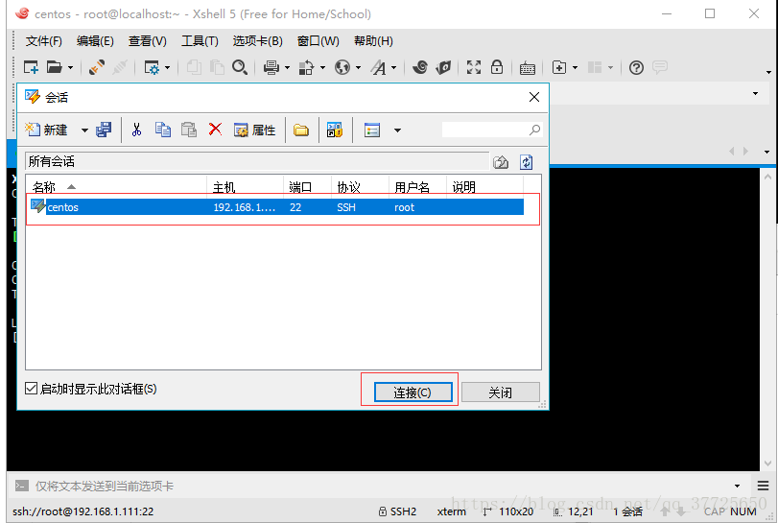778x523 pixels.
Task: Click the Font icon in main toolbar
Action: click(x=379, y=67)
